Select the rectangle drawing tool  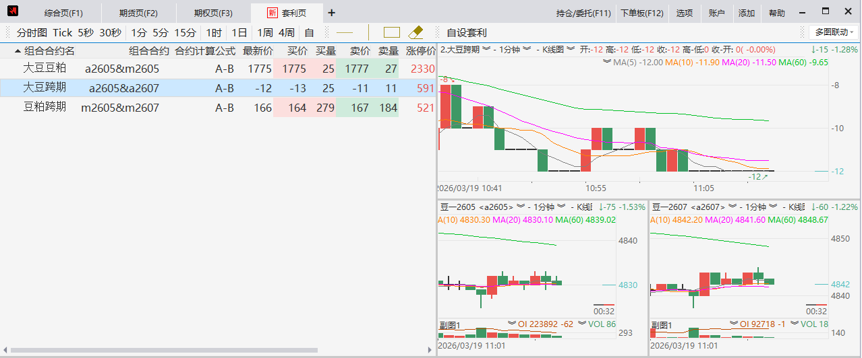click(x=392, y=32)
